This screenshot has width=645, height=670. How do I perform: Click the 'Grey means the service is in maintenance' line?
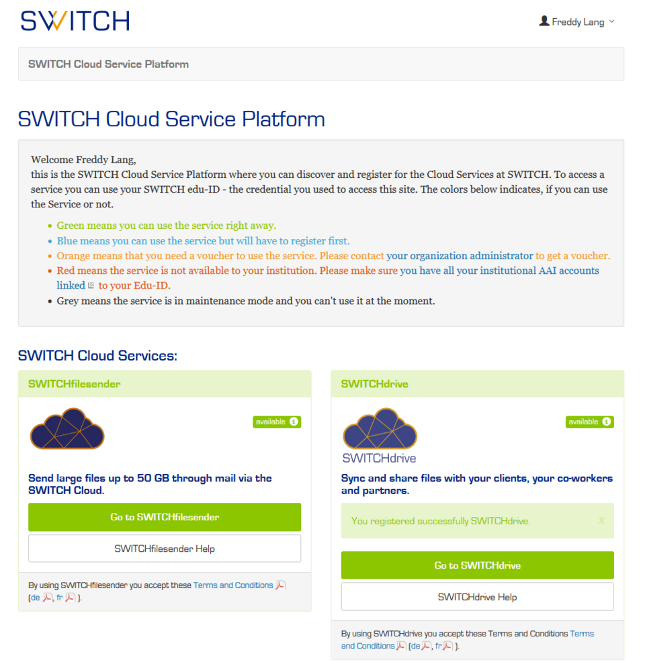[246, 301]
